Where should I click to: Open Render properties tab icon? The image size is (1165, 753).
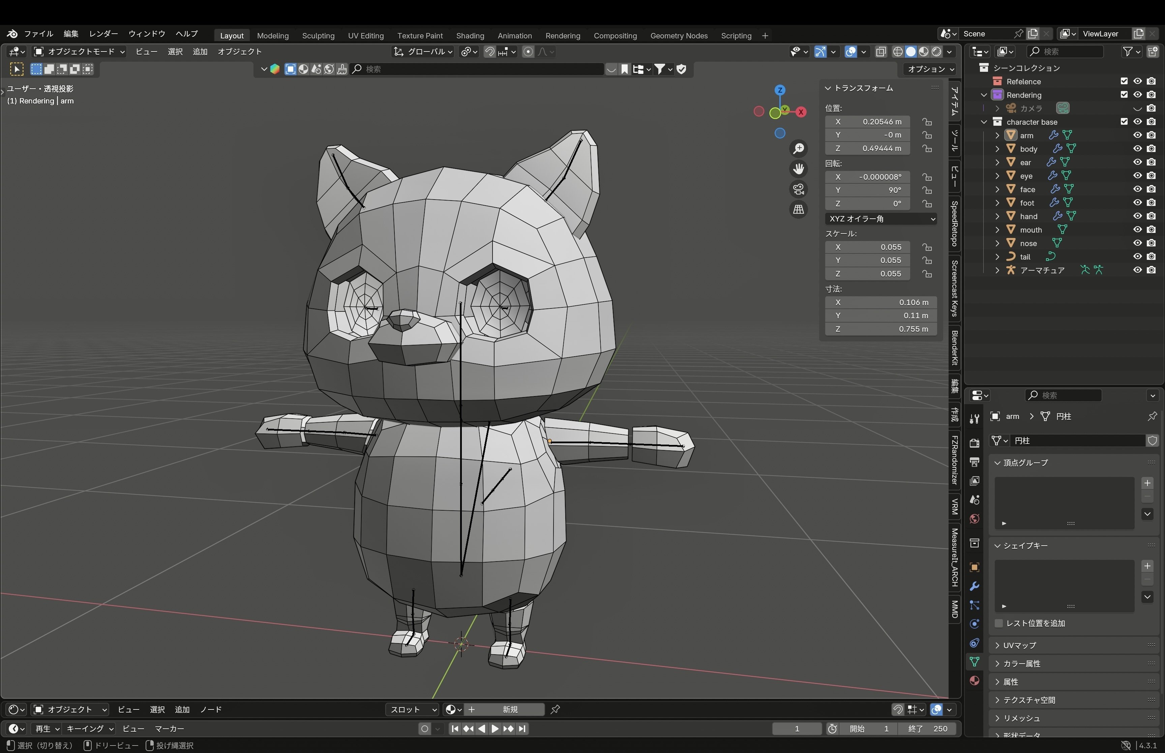click(974, 443)
